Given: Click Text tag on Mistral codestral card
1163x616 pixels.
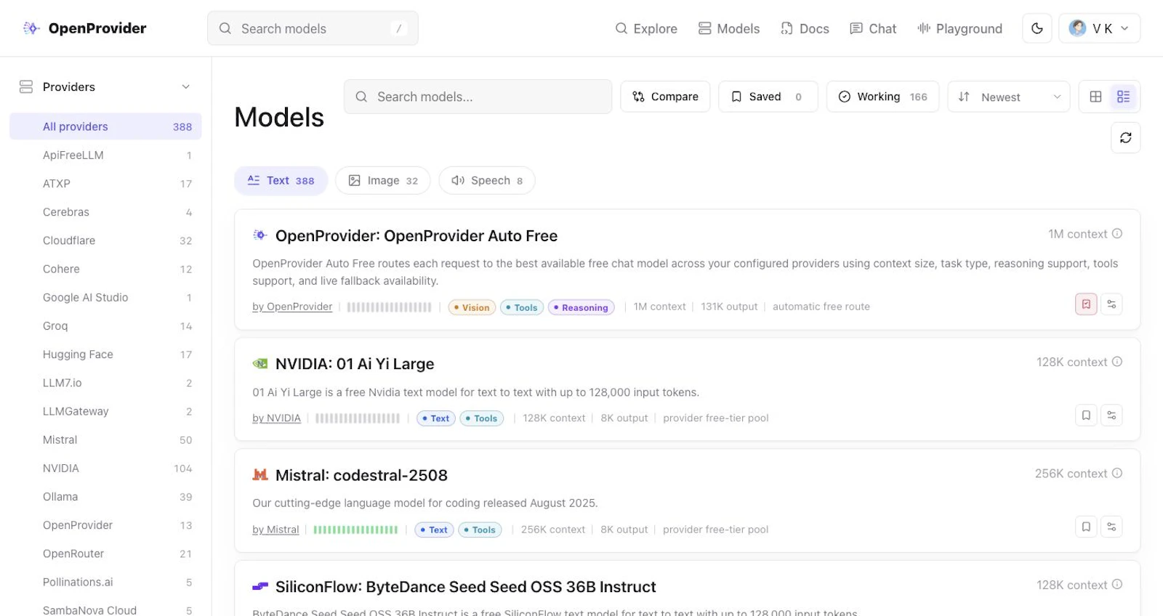Looking at the screenshot, I should [434, 530].
